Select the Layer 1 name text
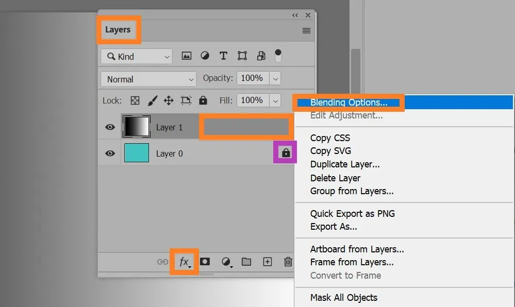515x307 pixels. click(169, 127)
